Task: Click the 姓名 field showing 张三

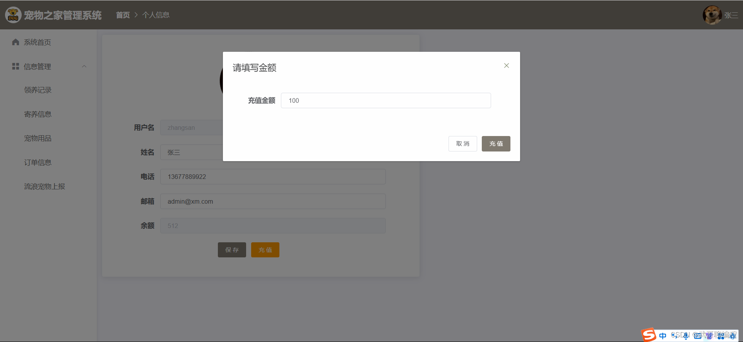Action: coord(192,152)
